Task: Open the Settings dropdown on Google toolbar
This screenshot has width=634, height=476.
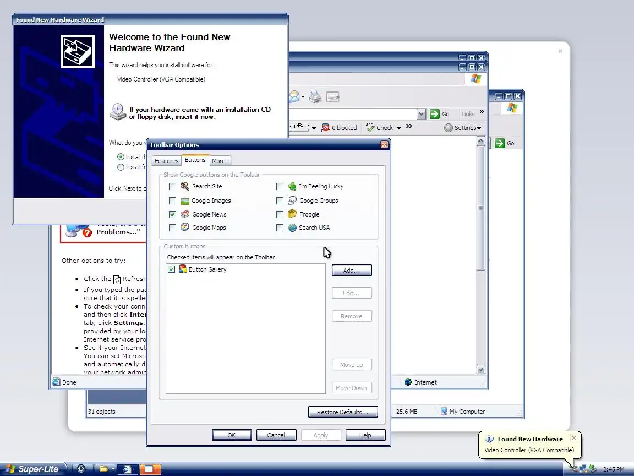Action: pyautogui.click(x=462, y=128)
